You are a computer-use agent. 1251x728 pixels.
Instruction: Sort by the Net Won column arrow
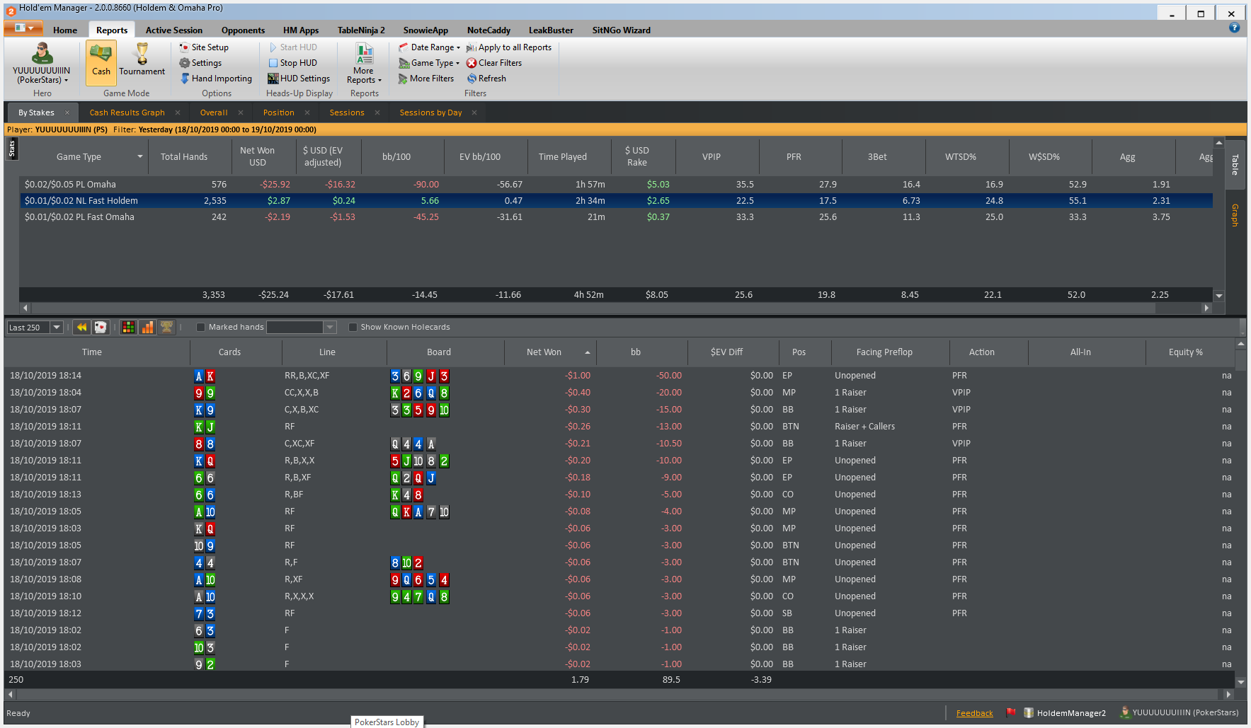click(587, 352)
